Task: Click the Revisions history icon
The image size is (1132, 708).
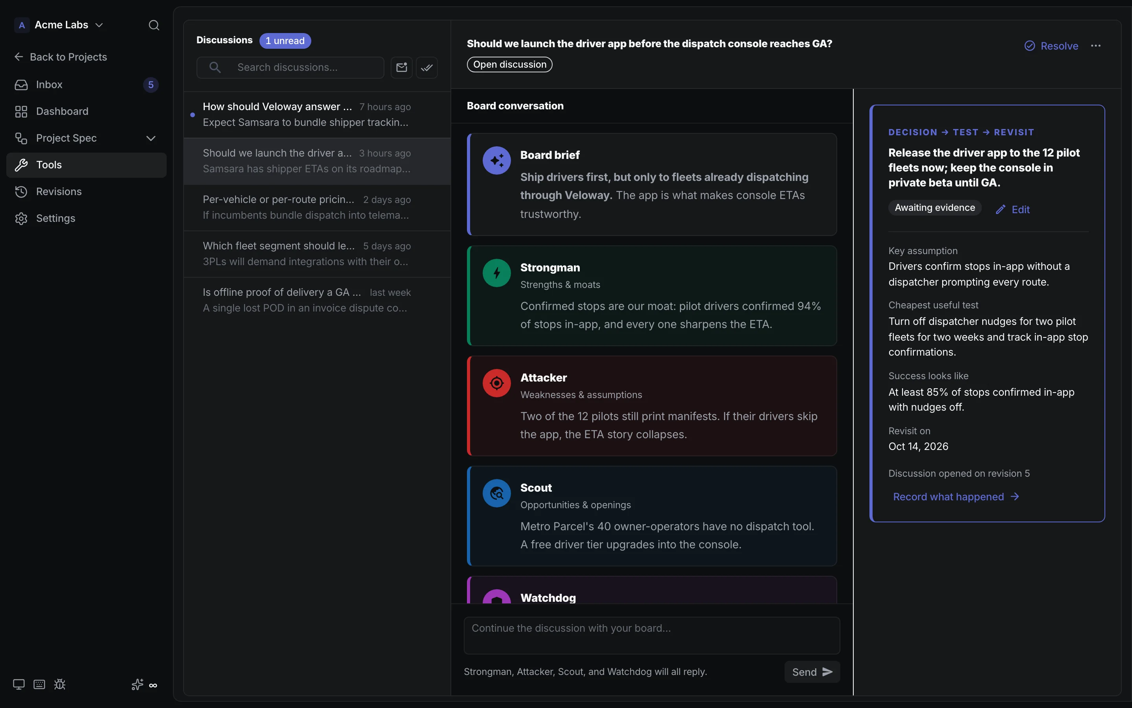Action: click(x=21, y=192)
